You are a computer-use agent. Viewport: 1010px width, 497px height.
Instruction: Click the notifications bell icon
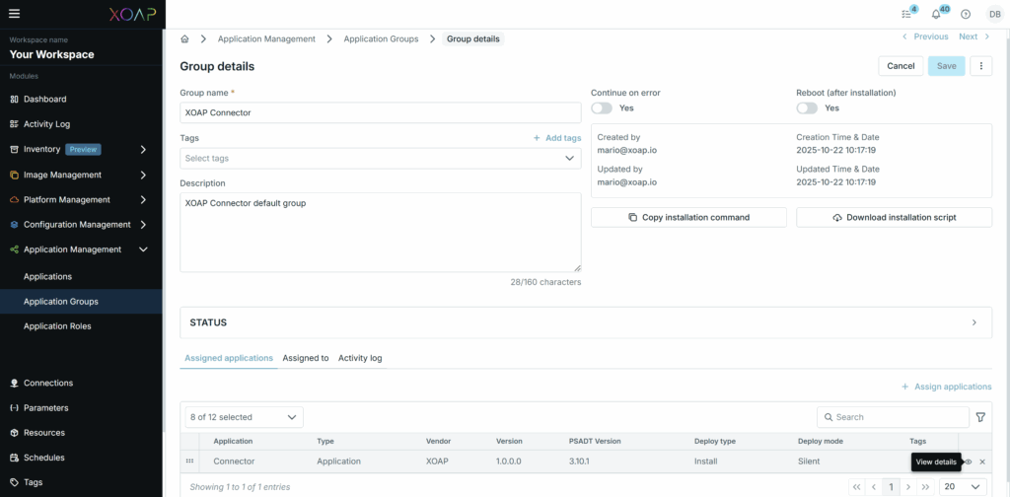tap(935, 14)
